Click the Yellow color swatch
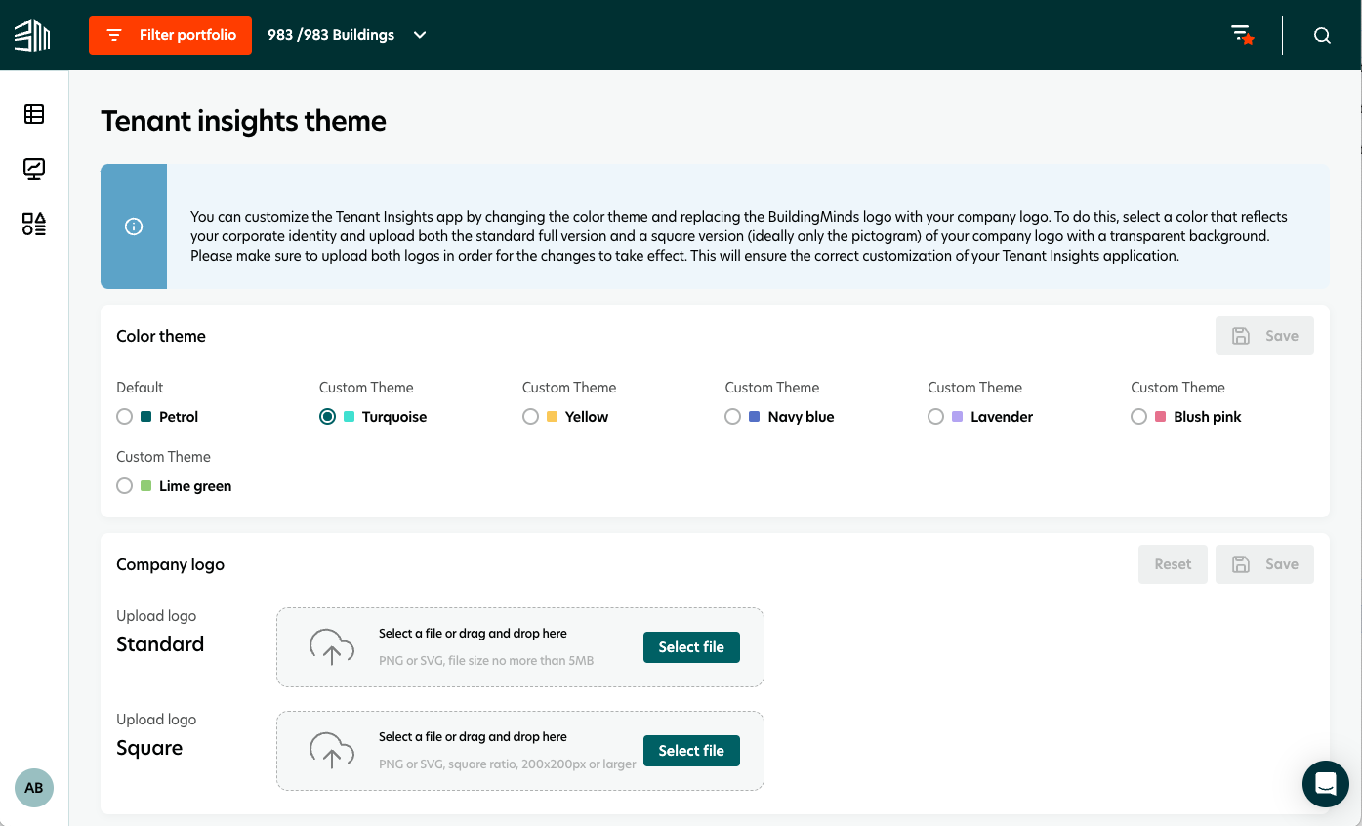This screenshot has height=826, width=1362. click(x=553, y=417)
